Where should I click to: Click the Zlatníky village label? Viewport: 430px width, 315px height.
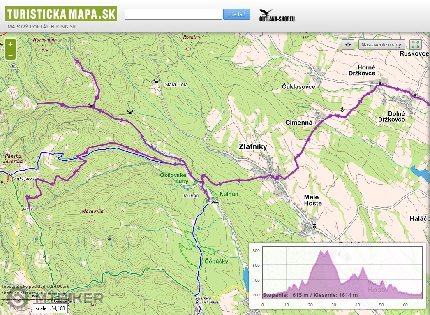pyautogui.click(x=253, y=146)
